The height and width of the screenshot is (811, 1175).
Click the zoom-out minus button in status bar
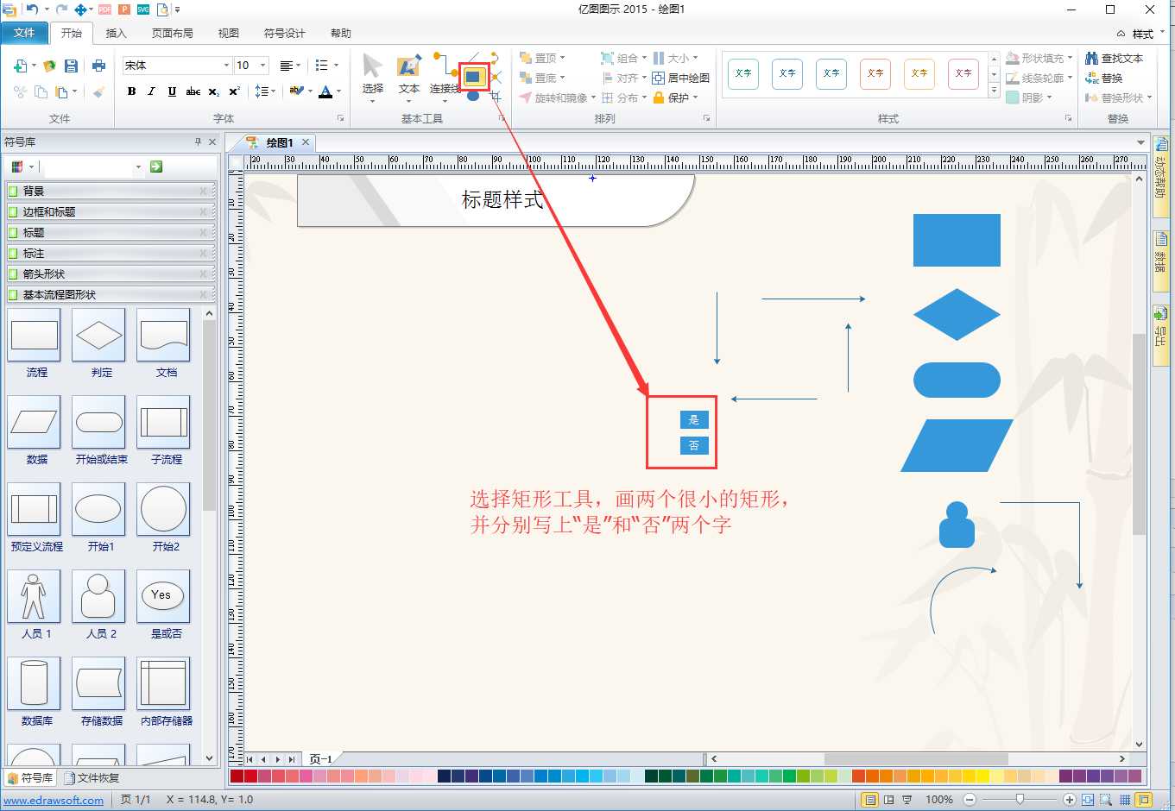[970, 800]
